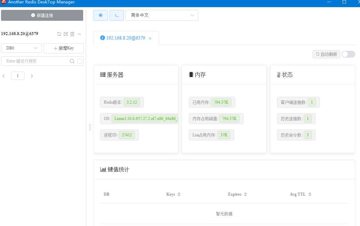360x226 pixels.
Task: Open the DB0 database dropdown
Action: click(x=21, y=48)
